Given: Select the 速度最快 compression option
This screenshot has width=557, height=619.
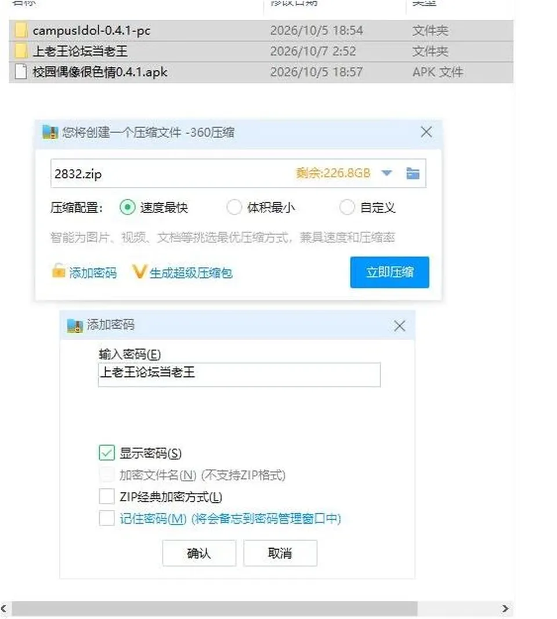Looking at the screenshot, I should click(x=128, y=207).
